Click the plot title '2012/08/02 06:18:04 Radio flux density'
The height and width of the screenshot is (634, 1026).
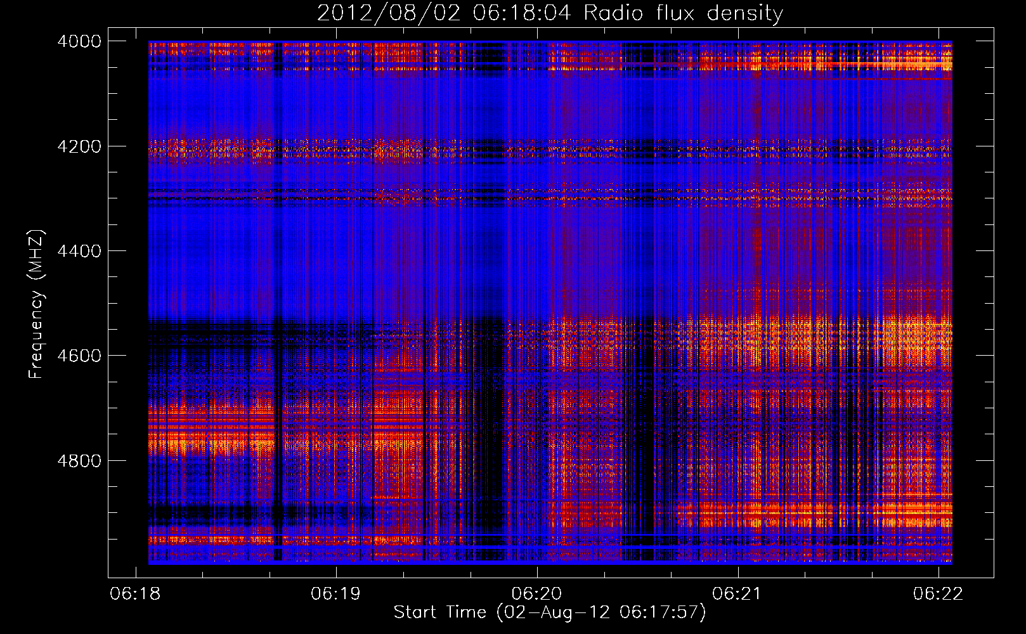[550, 13]
